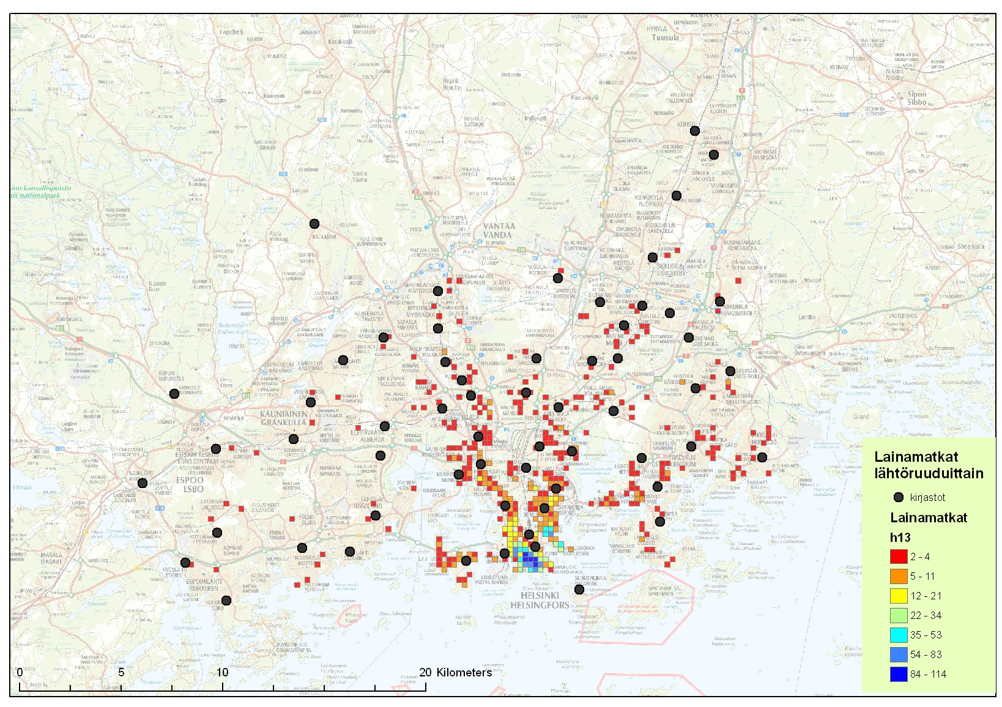Image resolution: width=1002 pixels, height=707 pixels.
Task: Click the 'VANTAA VANDA' map label
Action: pos(499,230)
